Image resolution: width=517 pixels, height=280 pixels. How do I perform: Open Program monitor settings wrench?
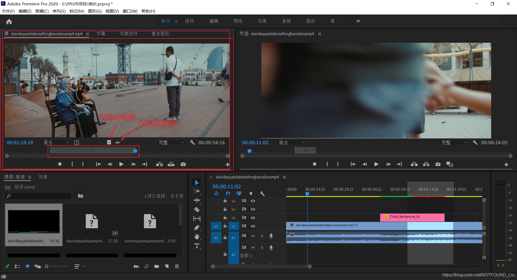click(x=475, y=142)
